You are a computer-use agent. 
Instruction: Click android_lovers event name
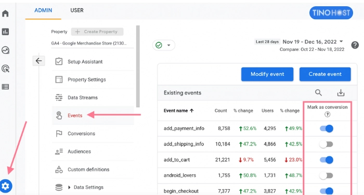click(x=180, y=175)
